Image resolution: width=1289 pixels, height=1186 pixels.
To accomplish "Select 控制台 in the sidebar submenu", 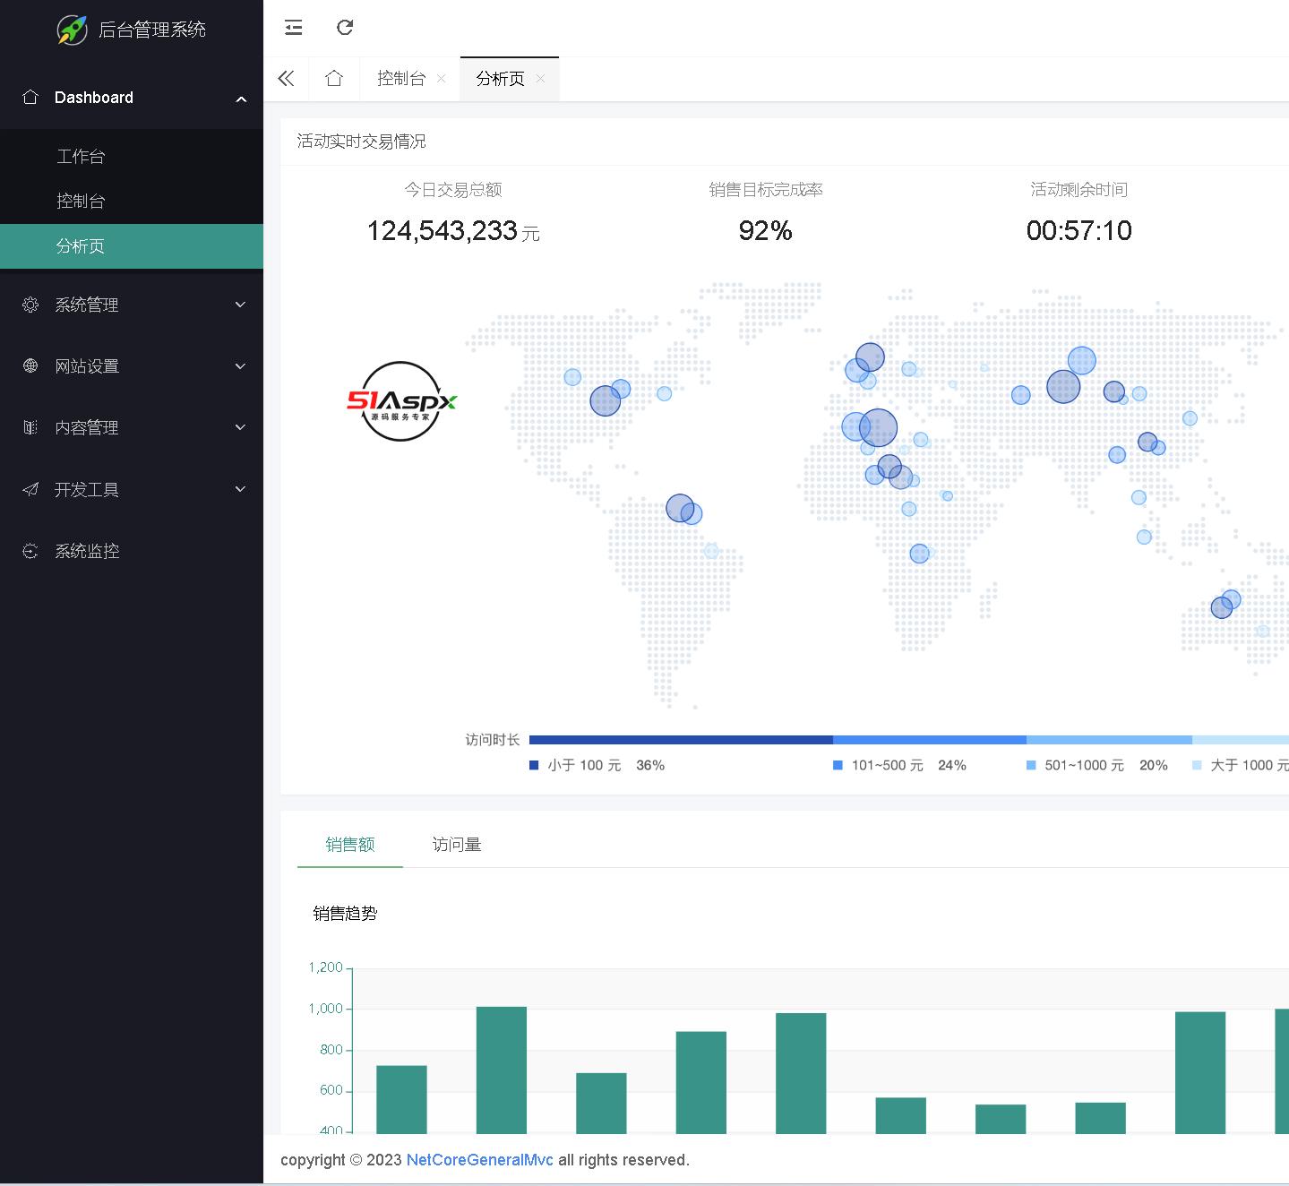I will click(81, 202).
